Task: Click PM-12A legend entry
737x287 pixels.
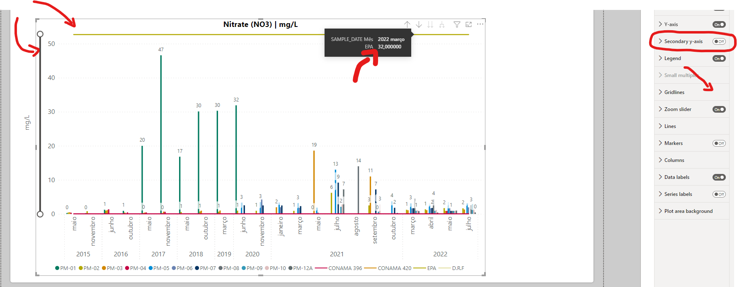Action: tap(301, 268)
